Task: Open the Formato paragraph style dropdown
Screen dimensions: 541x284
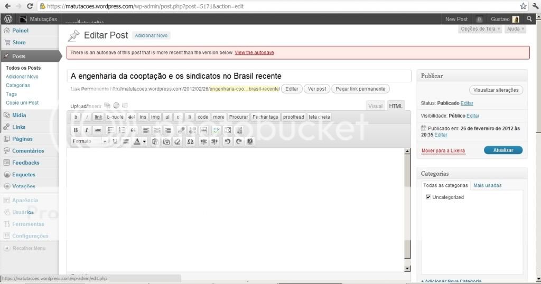Action: click(89, 141)
